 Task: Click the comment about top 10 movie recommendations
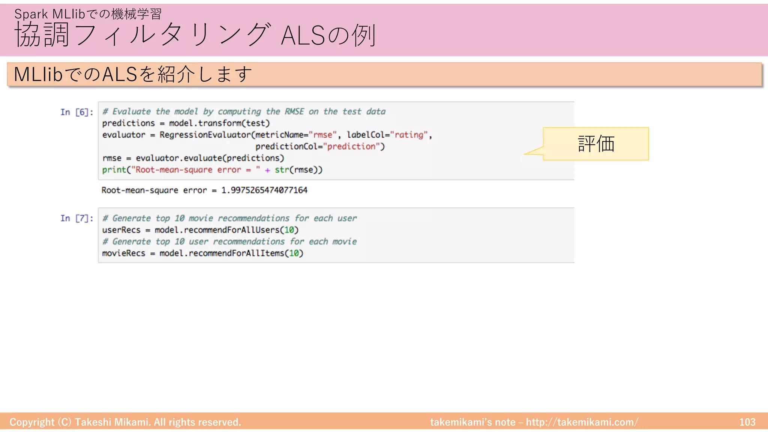point(229,218)
